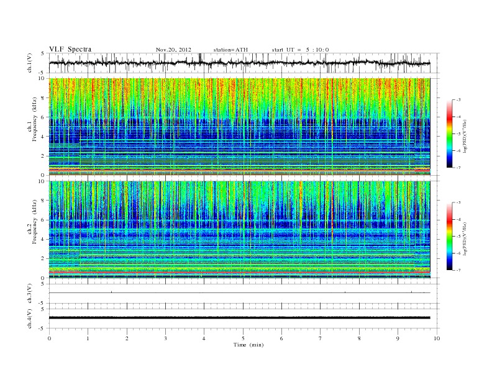Screen dimensions: 492x380
Task: Select the "start UT = 5 :10: 0" text
Action: (x=300, y=50)
